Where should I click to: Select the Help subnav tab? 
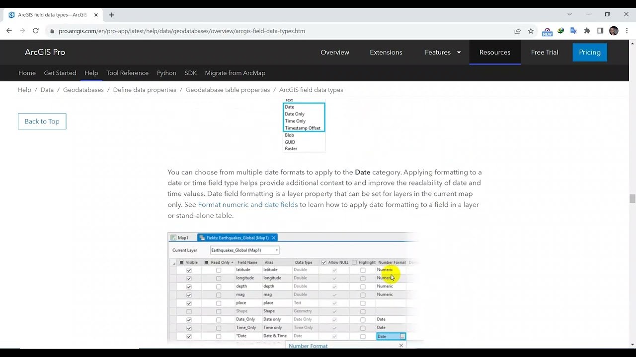point(91,73)
